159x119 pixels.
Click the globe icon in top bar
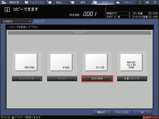pyautogui.click(x=140, y=2)
